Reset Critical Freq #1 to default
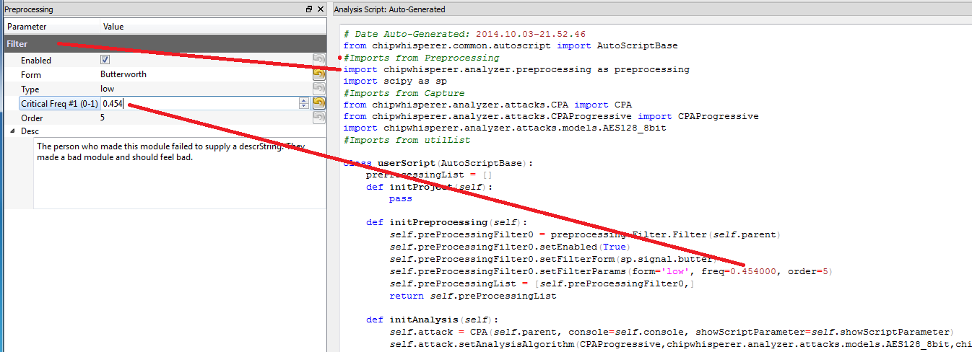Viewport: 972px width, 352px height. tap(318, 103)
